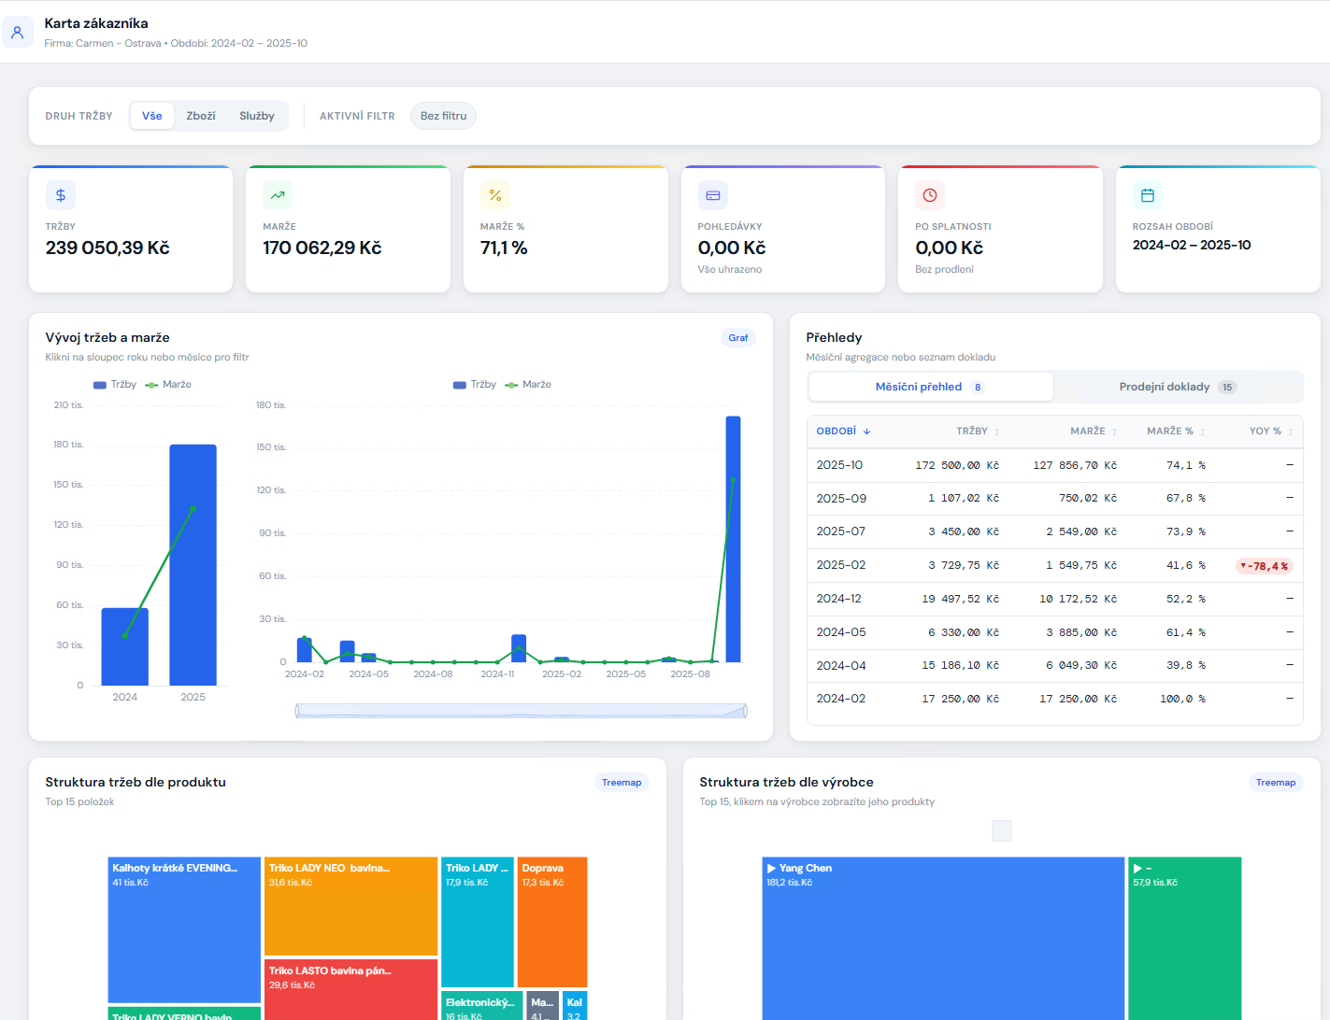The width and height of the screenshot is (1330, 1020).
Task: Select the Zboží revenue type option
Action: (x=201, y=116)
